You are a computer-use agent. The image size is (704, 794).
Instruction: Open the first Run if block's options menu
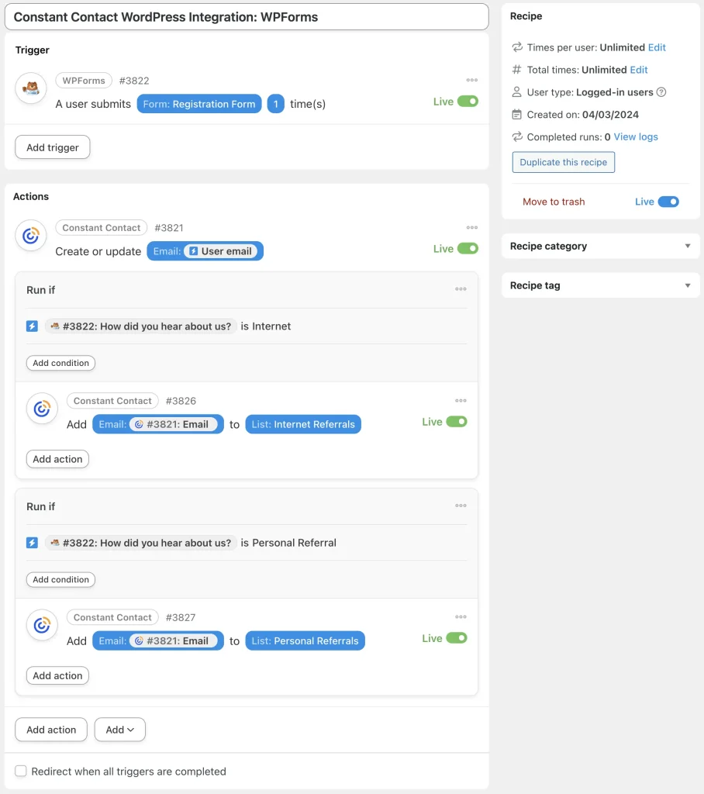pos(461,288)
